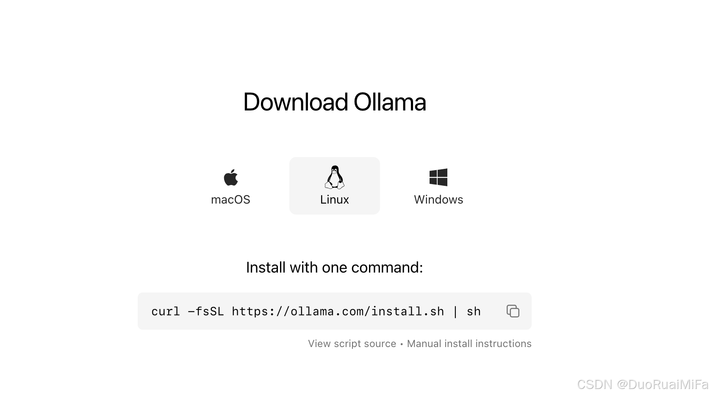
Task: Click the Windows logo icon
Action: pyautogui.click(x=438, y=177)
